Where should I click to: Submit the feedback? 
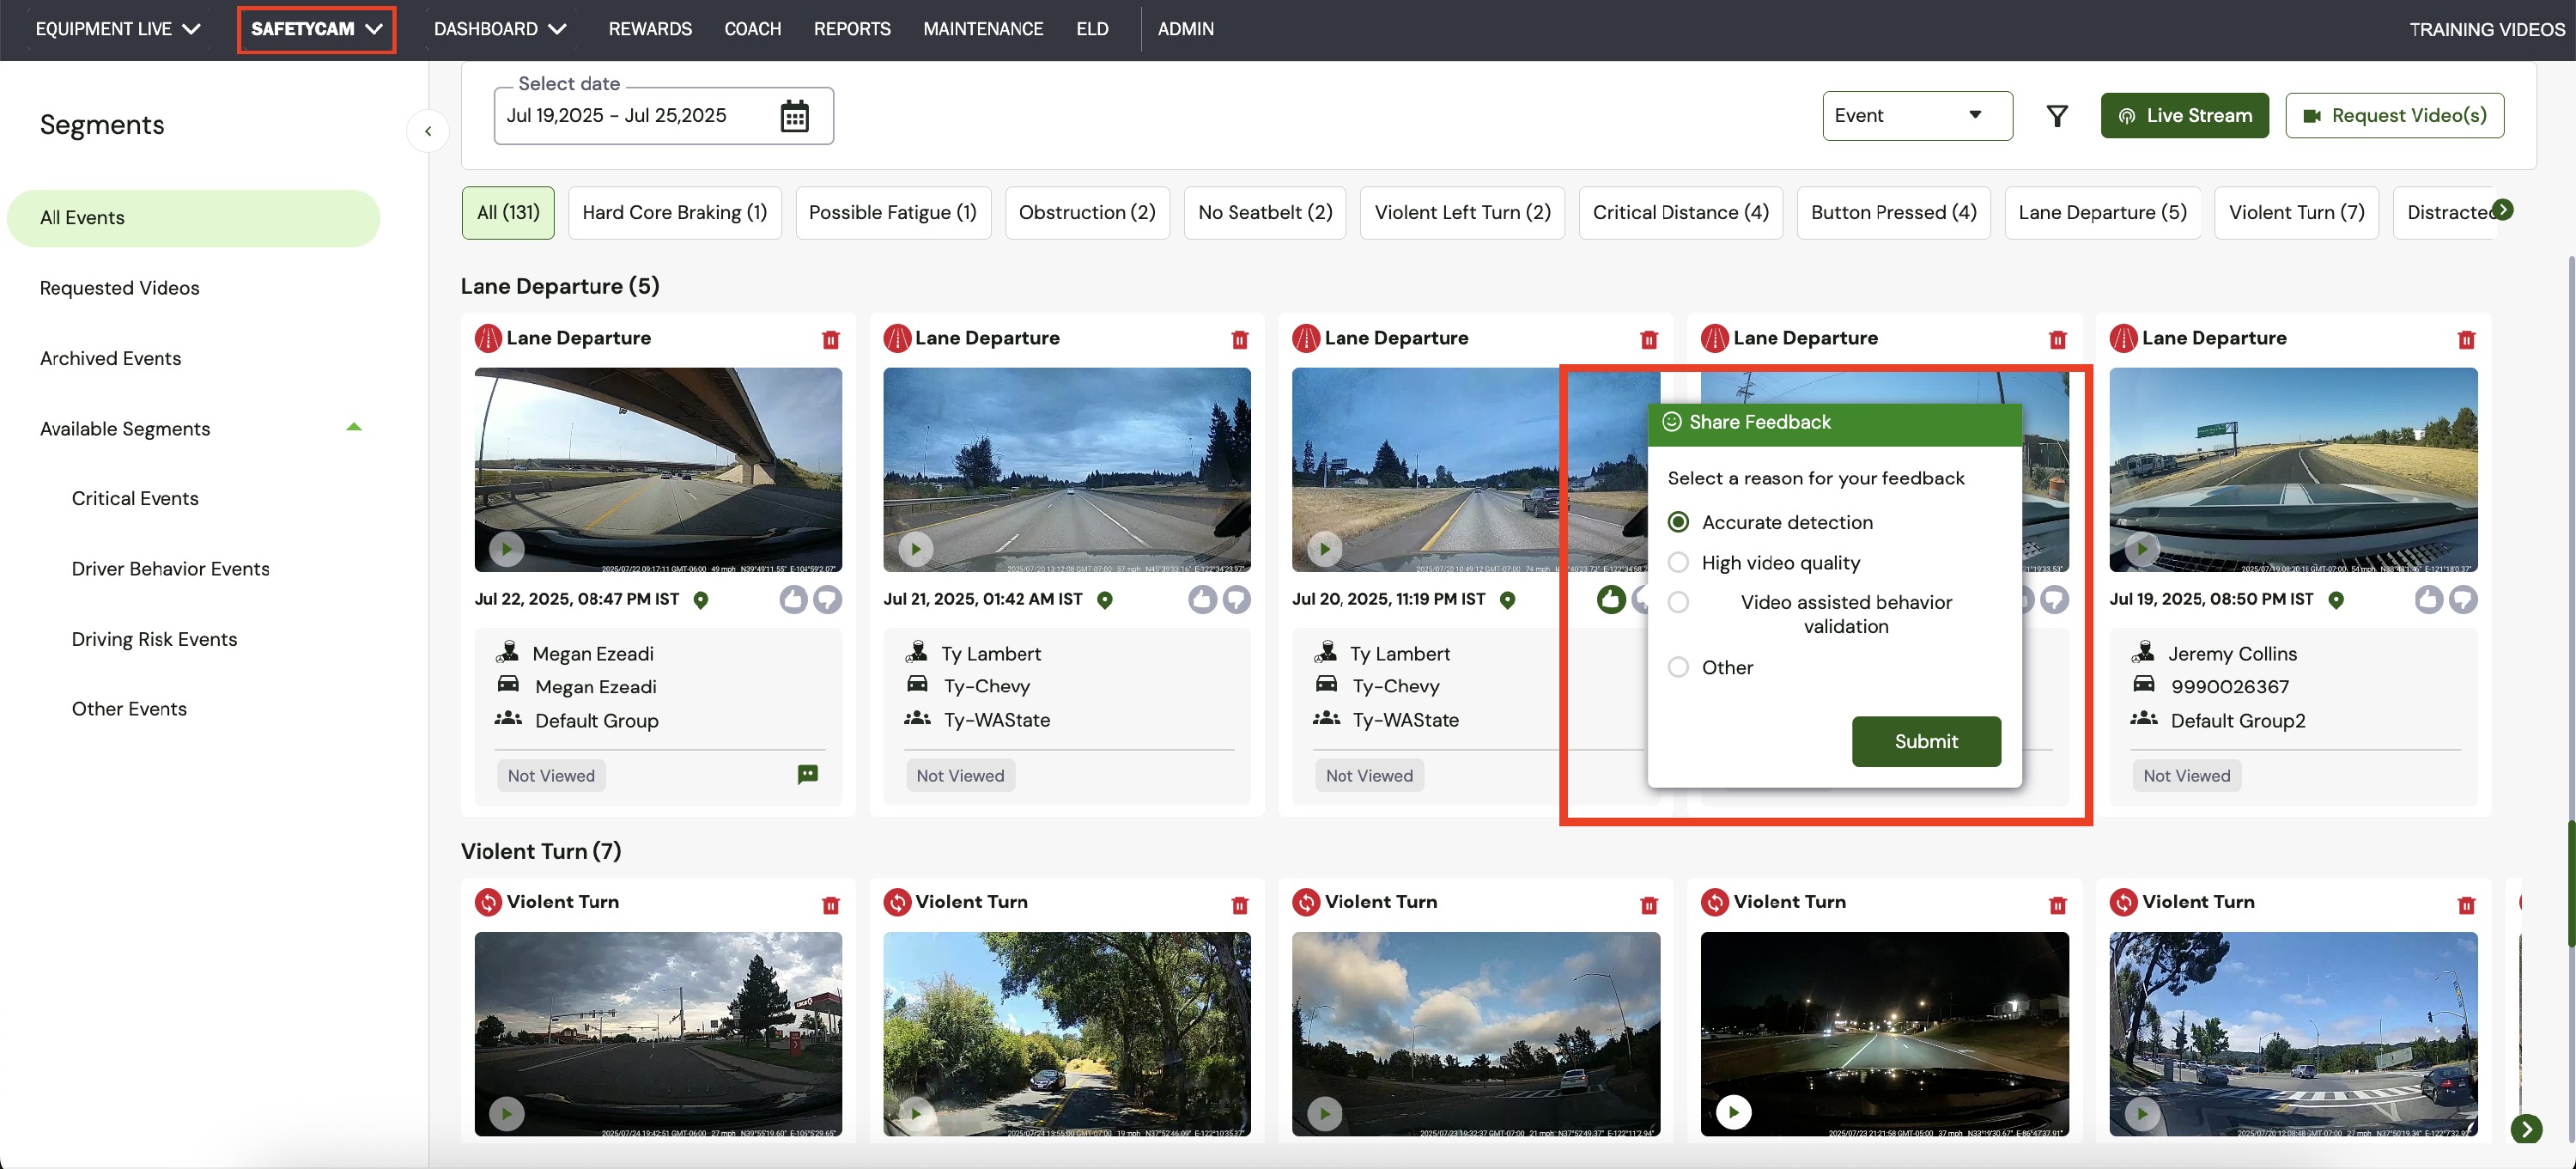click(x=1925, y=741)
